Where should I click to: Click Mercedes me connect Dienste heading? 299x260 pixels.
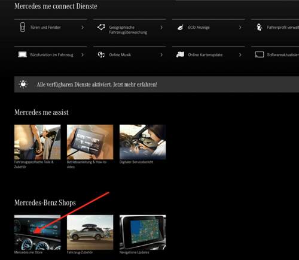[x=56, y=6]
